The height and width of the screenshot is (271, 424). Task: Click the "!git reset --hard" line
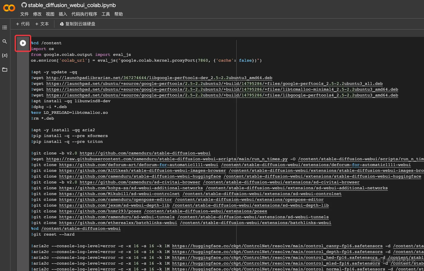(53, 234)
